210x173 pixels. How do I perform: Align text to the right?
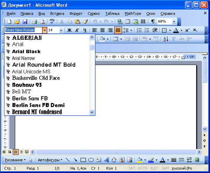coord(110,30)
